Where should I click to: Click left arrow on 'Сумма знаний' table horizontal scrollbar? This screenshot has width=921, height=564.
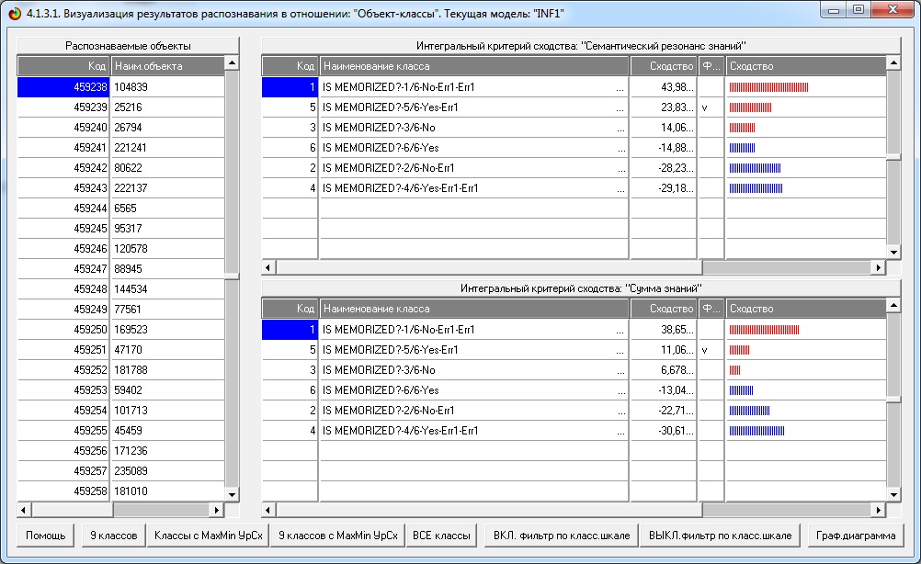[x=268, y=510]
